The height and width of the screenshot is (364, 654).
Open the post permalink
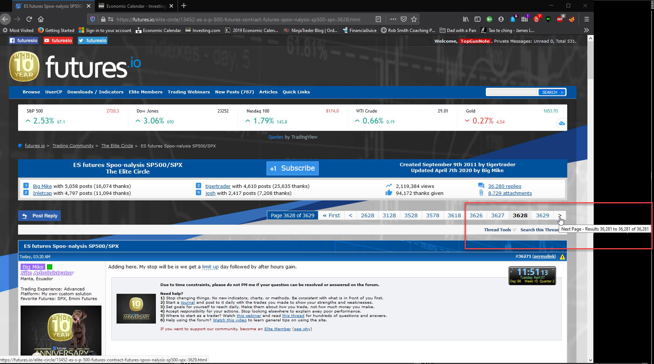click(544, 256)
